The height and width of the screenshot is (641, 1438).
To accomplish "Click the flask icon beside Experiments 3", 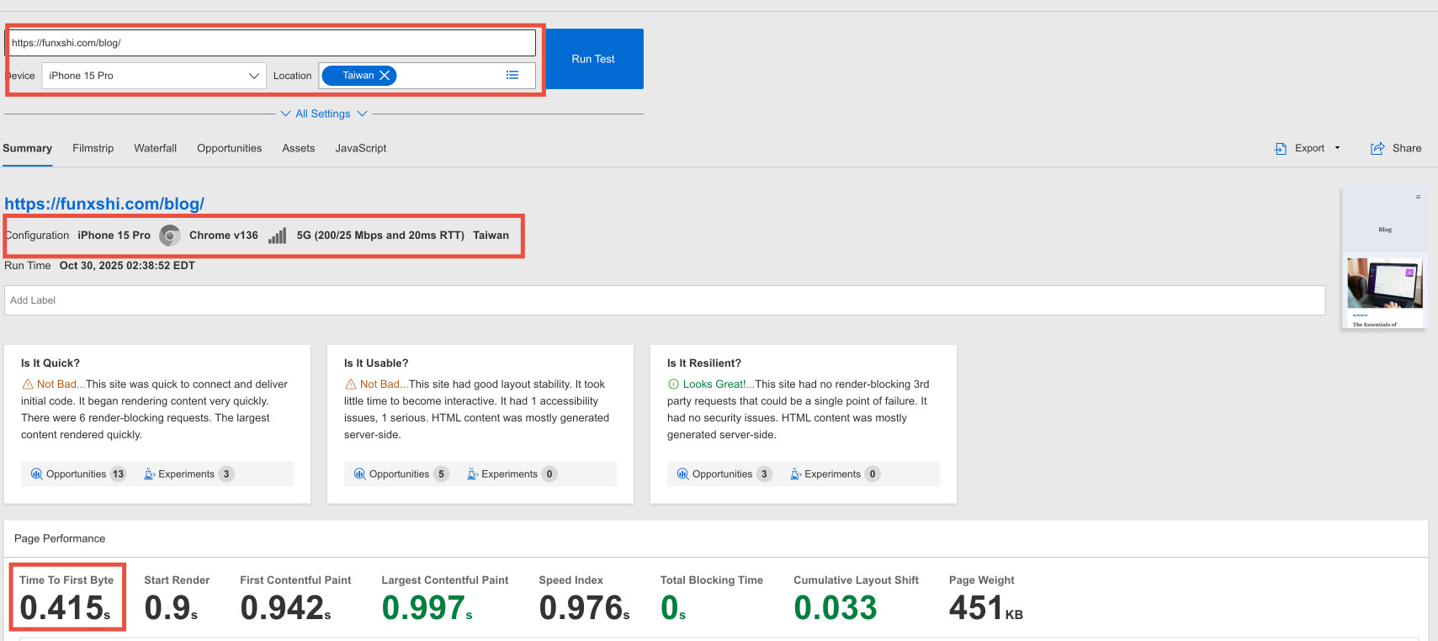I will (150, 474).
